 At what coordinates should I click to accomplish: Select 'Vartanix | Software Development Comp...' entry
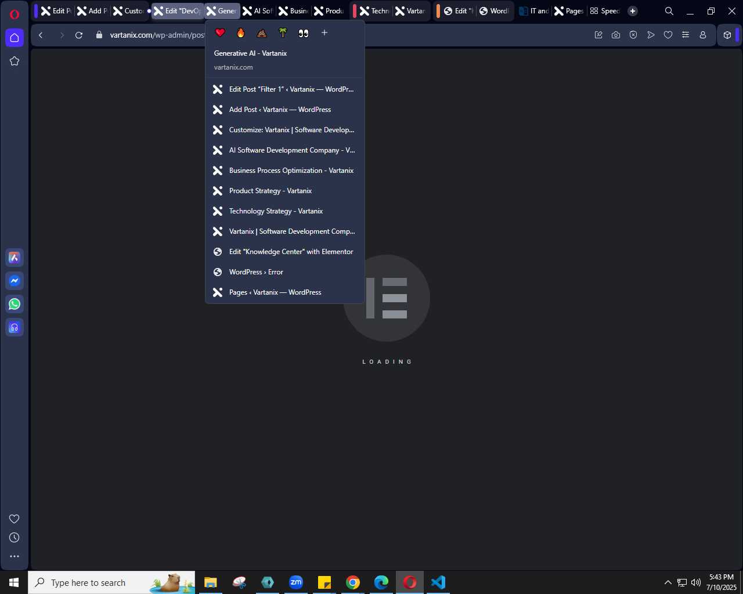pos(285,231)
